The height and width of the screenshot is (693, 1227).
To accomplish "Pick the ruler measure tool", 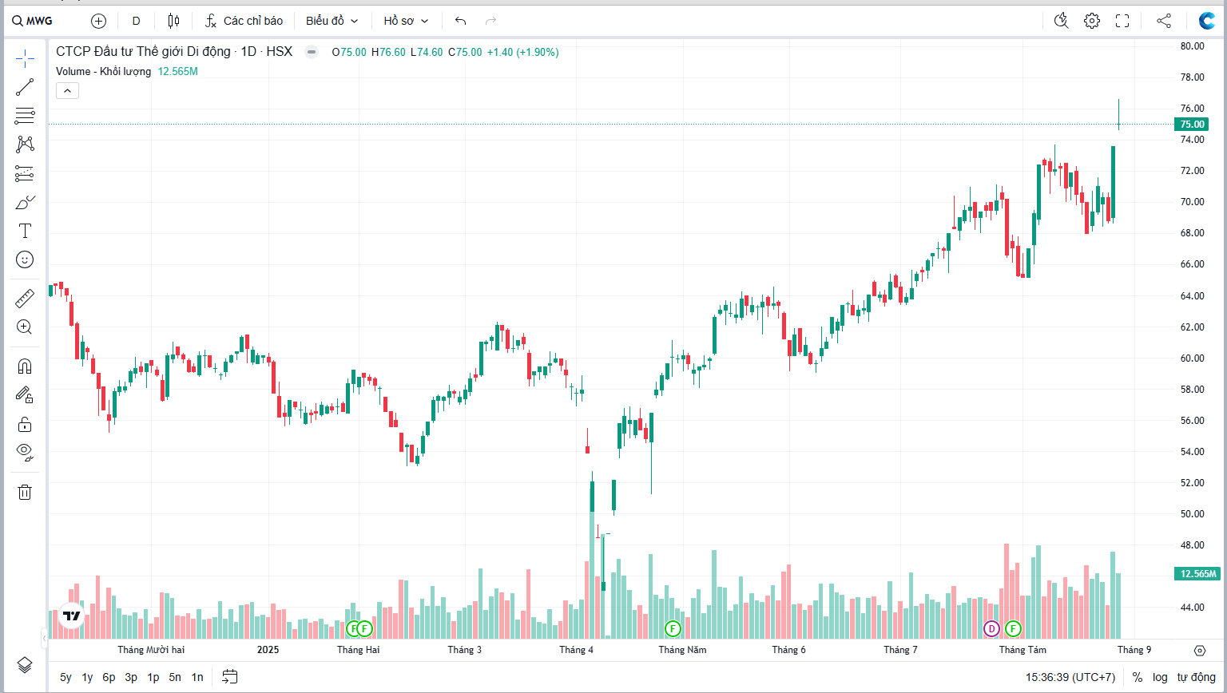I will 25,299.
